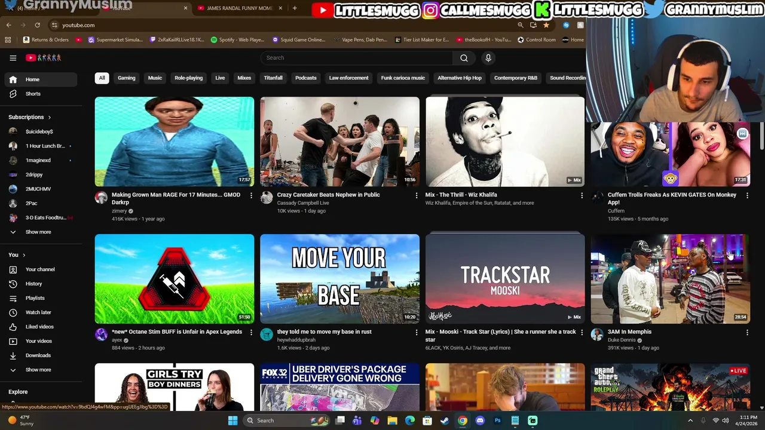Open the YouTube hamburger guide menu
Viewport: 765px width, 430px height.
coord(13,58)
